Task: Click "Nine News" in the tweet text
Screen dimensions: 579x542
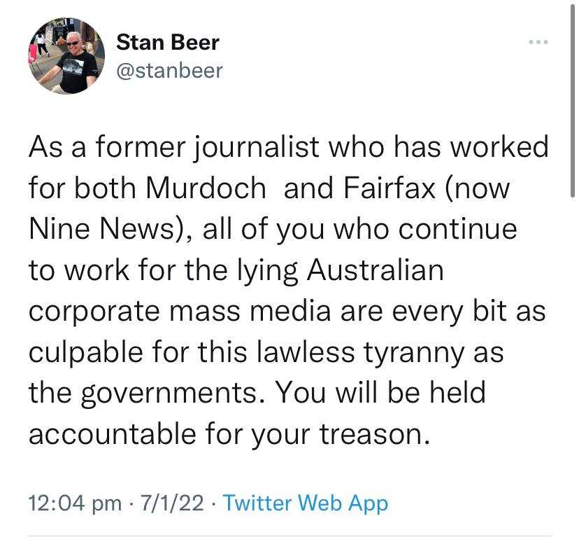Action: pos(100,229)
